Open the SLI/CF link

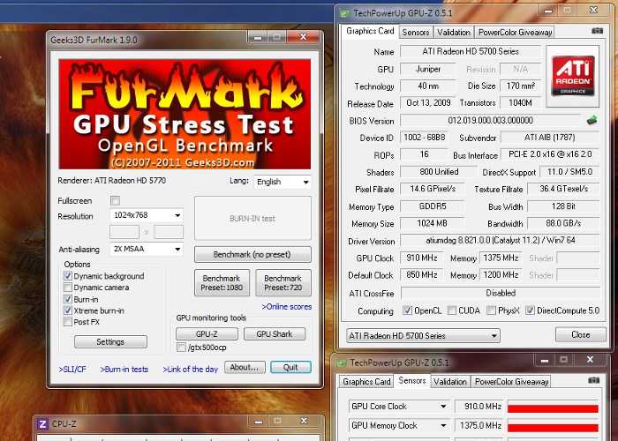click(x=72, y=370)
